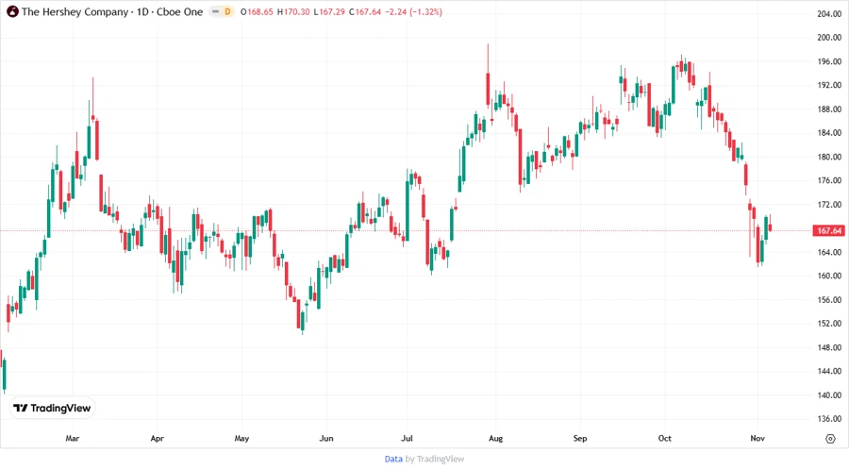Click the high value H170.30

pyautogui.click(x=293, y=12)
